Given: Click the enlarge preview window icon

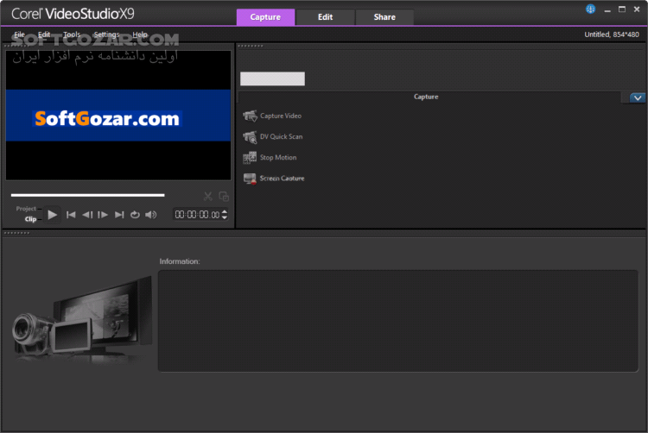Looking at the screenshot, I should (x=224, y=197).
